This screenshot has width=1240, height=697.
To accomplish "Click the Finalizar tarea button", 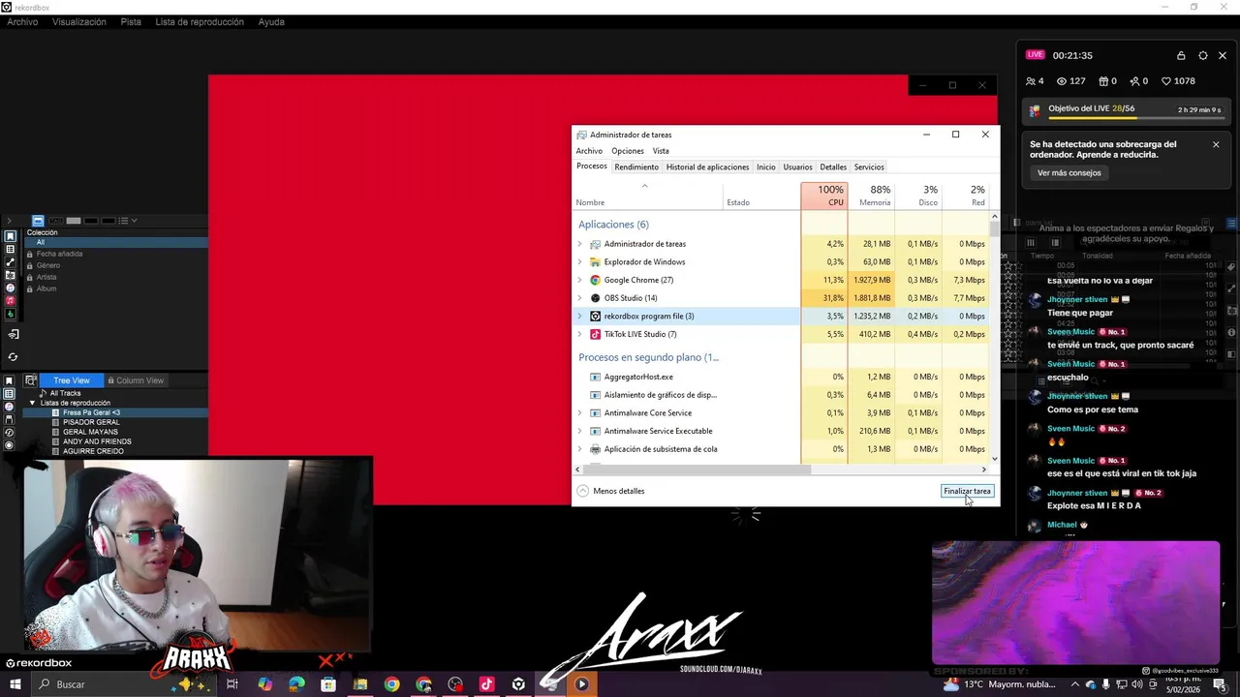I will 968,491.
